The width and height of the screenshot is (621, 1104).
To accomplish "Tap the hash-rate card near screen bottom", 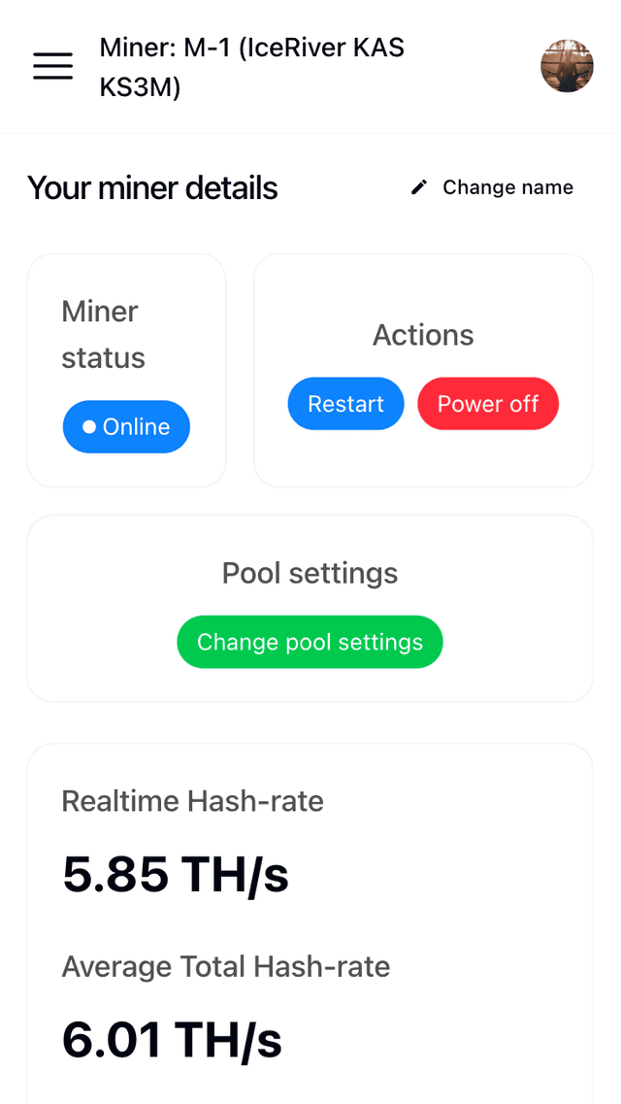I will (310, 922).
